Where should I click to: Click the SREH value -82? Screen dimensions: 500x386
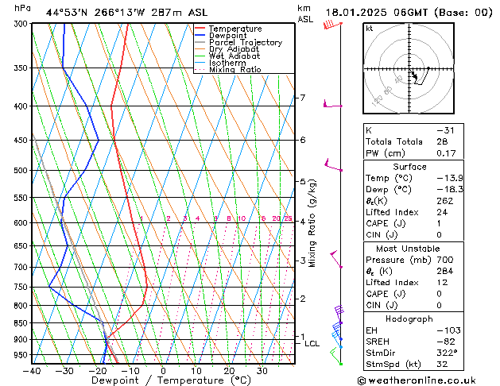[x=445, y=342]
